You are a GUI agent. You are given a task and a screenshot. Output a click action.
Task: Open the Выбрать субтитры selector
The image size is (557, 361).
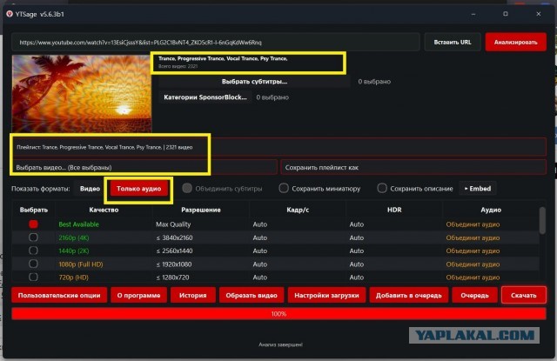pyautogui.click(x=254, y=81)
